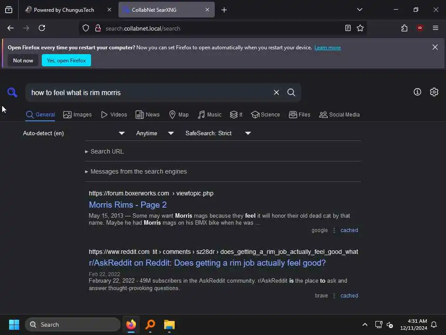Viewport: 446px width, 335px height.
Task: Switch to the Files category tab
Action: click(299, 115)
